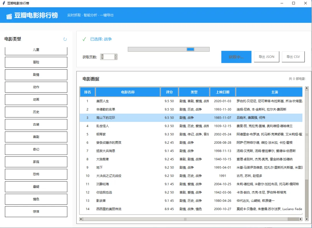Select the 悬疑 genre
This screenshot has width=312, height=228.
coord(36,187)
